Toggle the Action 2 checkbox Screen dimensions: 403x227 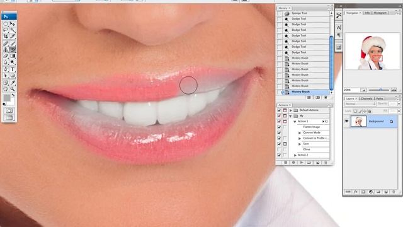279,155
